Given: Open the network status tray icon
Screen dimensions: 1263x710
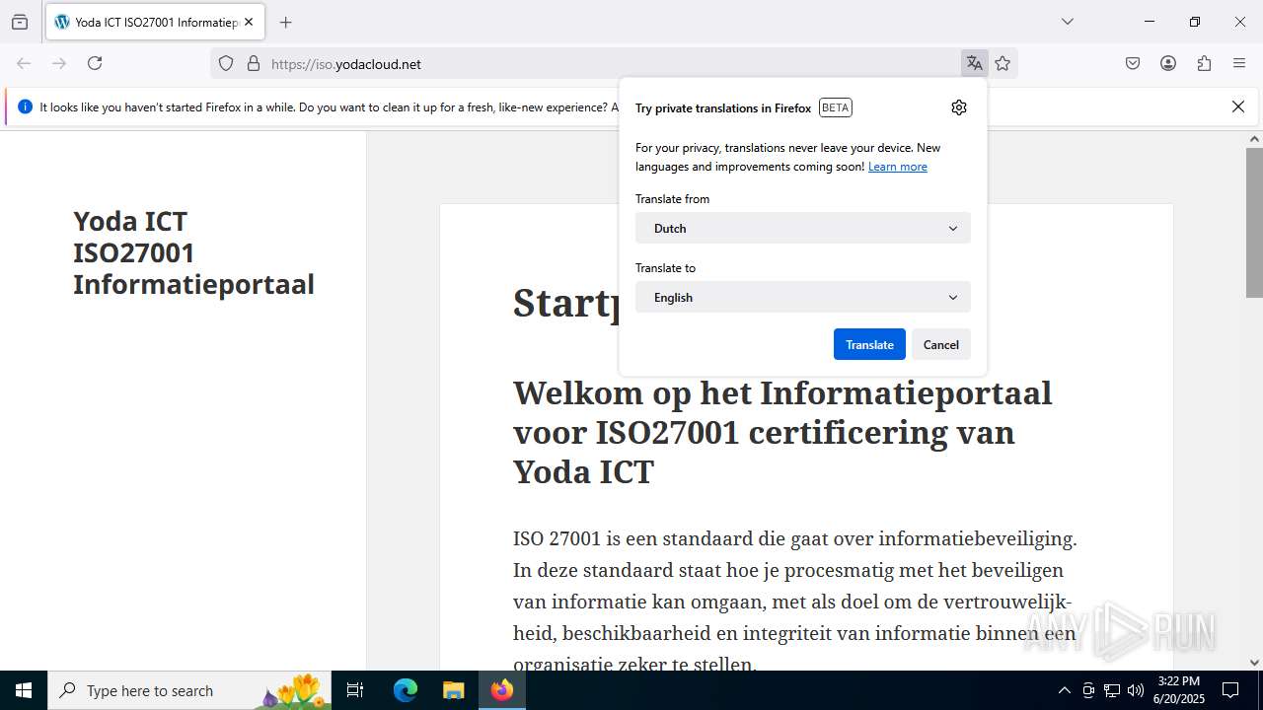Looking at the screenshot, I should pos(1112,690).
